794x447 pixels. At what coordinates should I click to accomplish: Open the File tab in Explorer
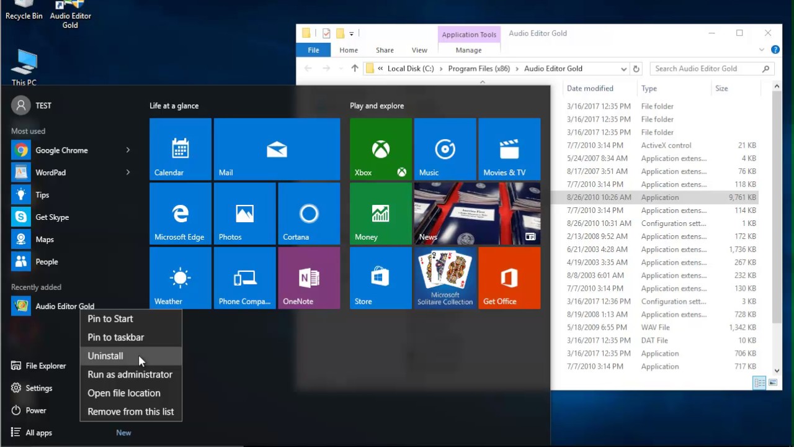[x=313, y=50]
